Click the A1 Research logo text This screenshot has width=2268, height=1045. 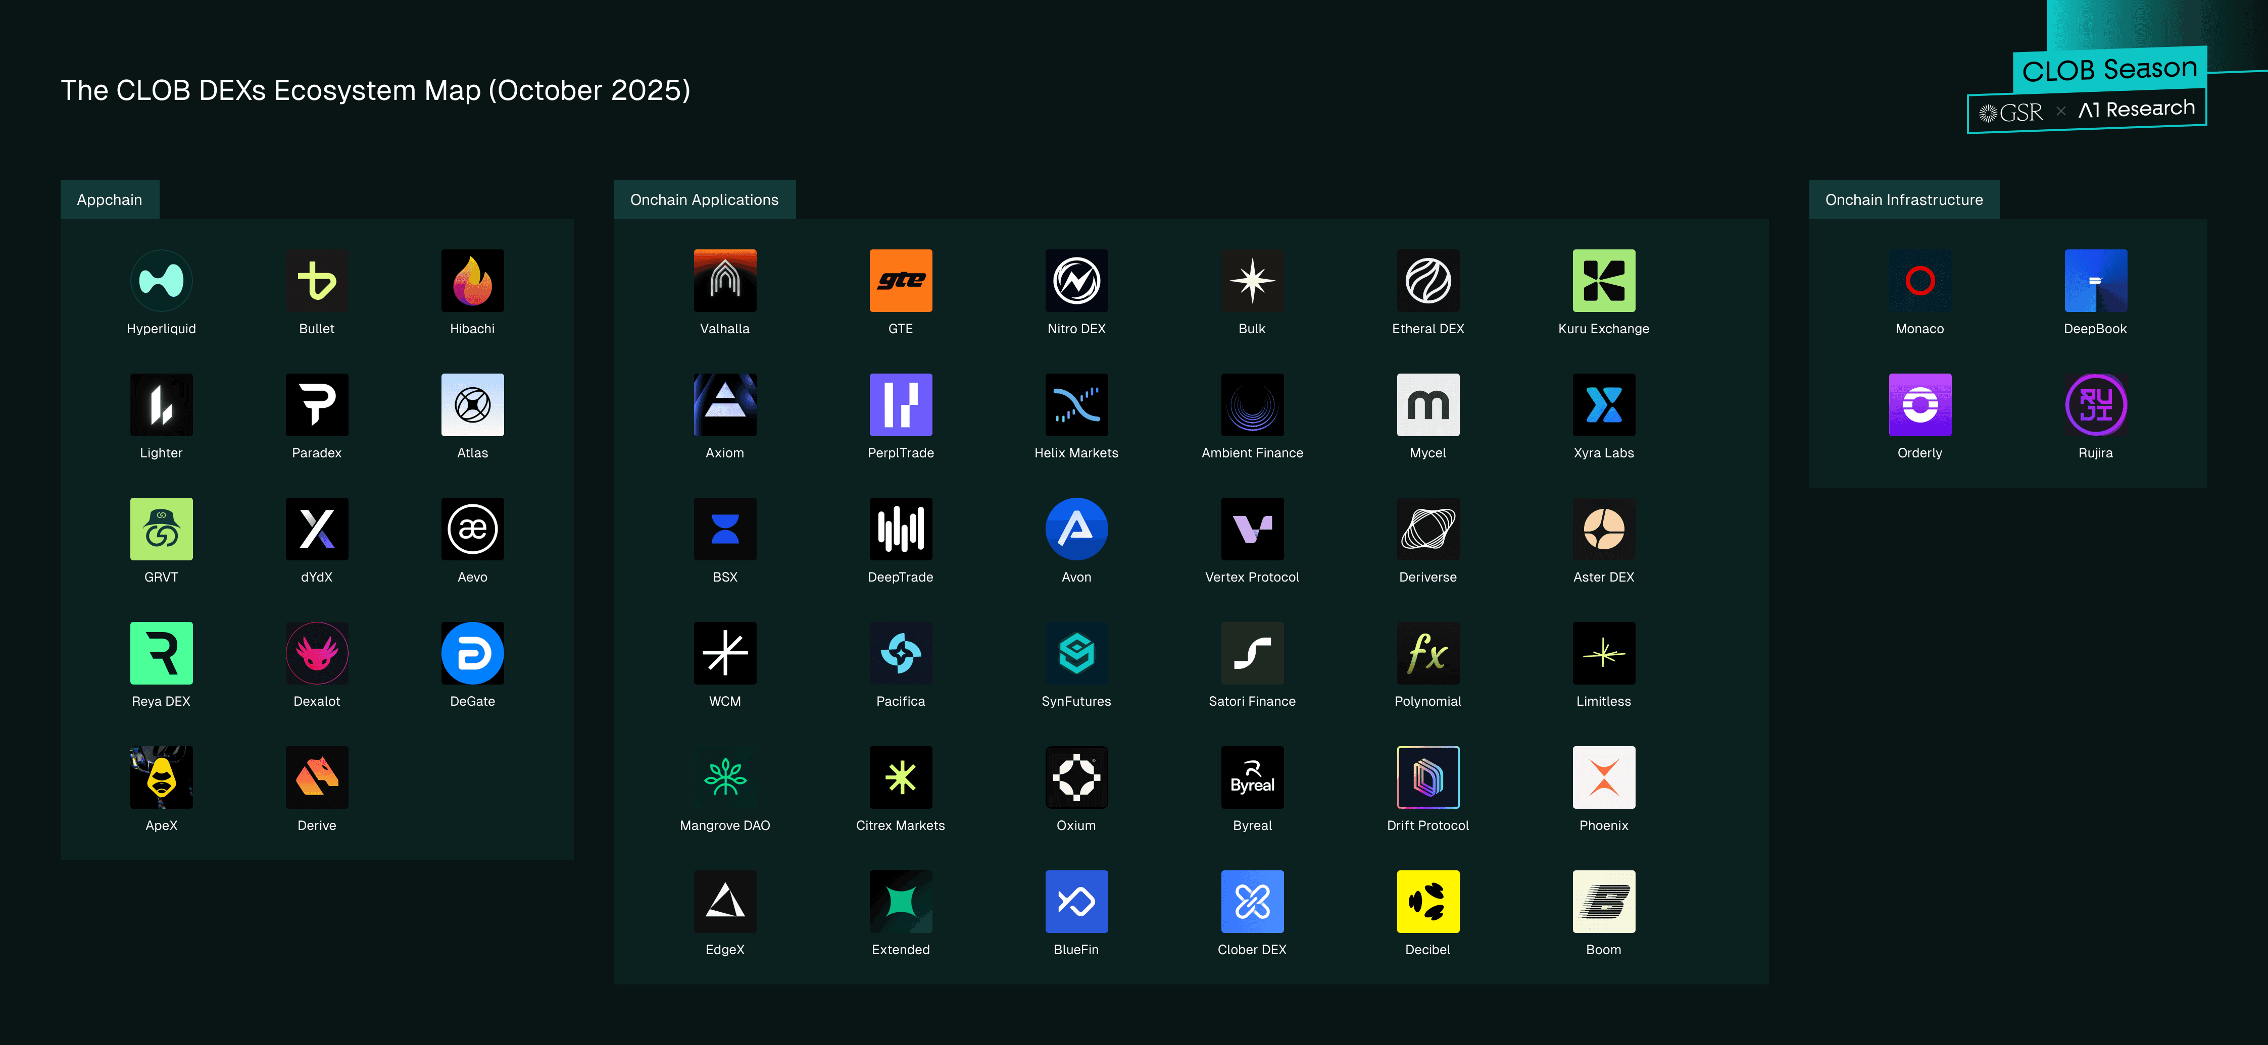2137,109
